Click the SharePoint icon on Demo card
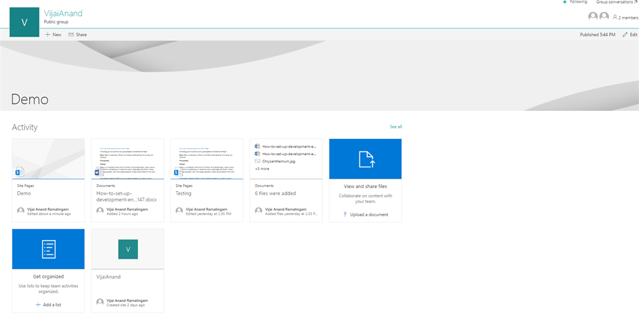639x314 pixels. (19, 172)
